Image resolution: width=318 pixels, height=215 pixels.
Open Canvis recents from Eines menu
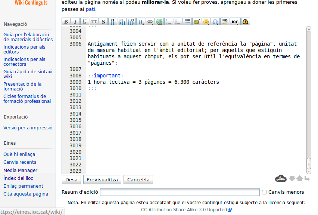coord(20,162)
